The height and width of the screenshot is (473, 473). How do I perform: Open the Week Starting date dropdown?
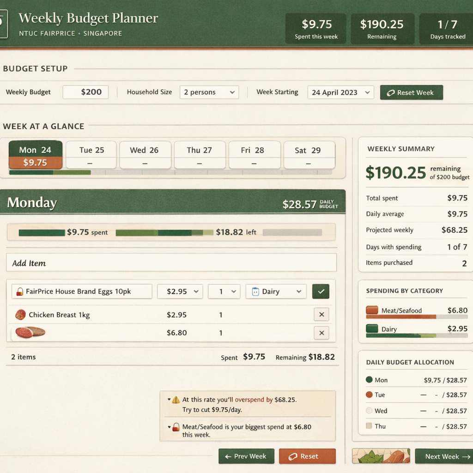340,92
